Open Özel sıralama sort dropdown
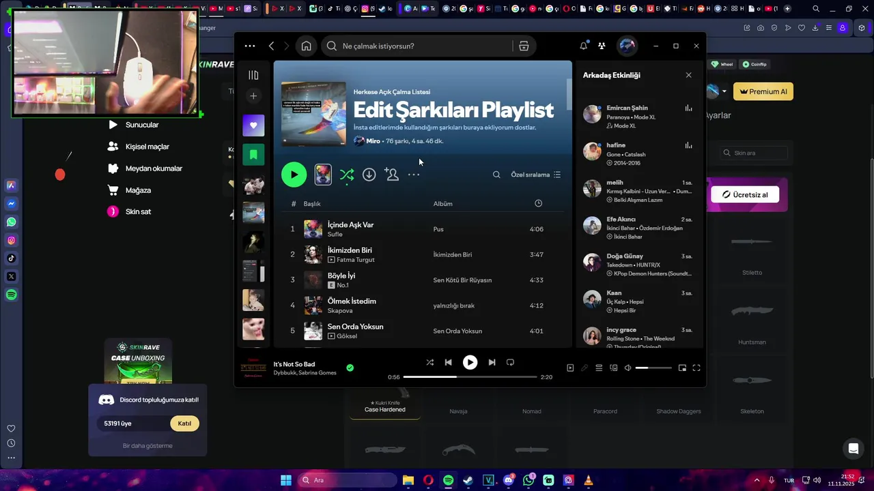 (536, 175)
